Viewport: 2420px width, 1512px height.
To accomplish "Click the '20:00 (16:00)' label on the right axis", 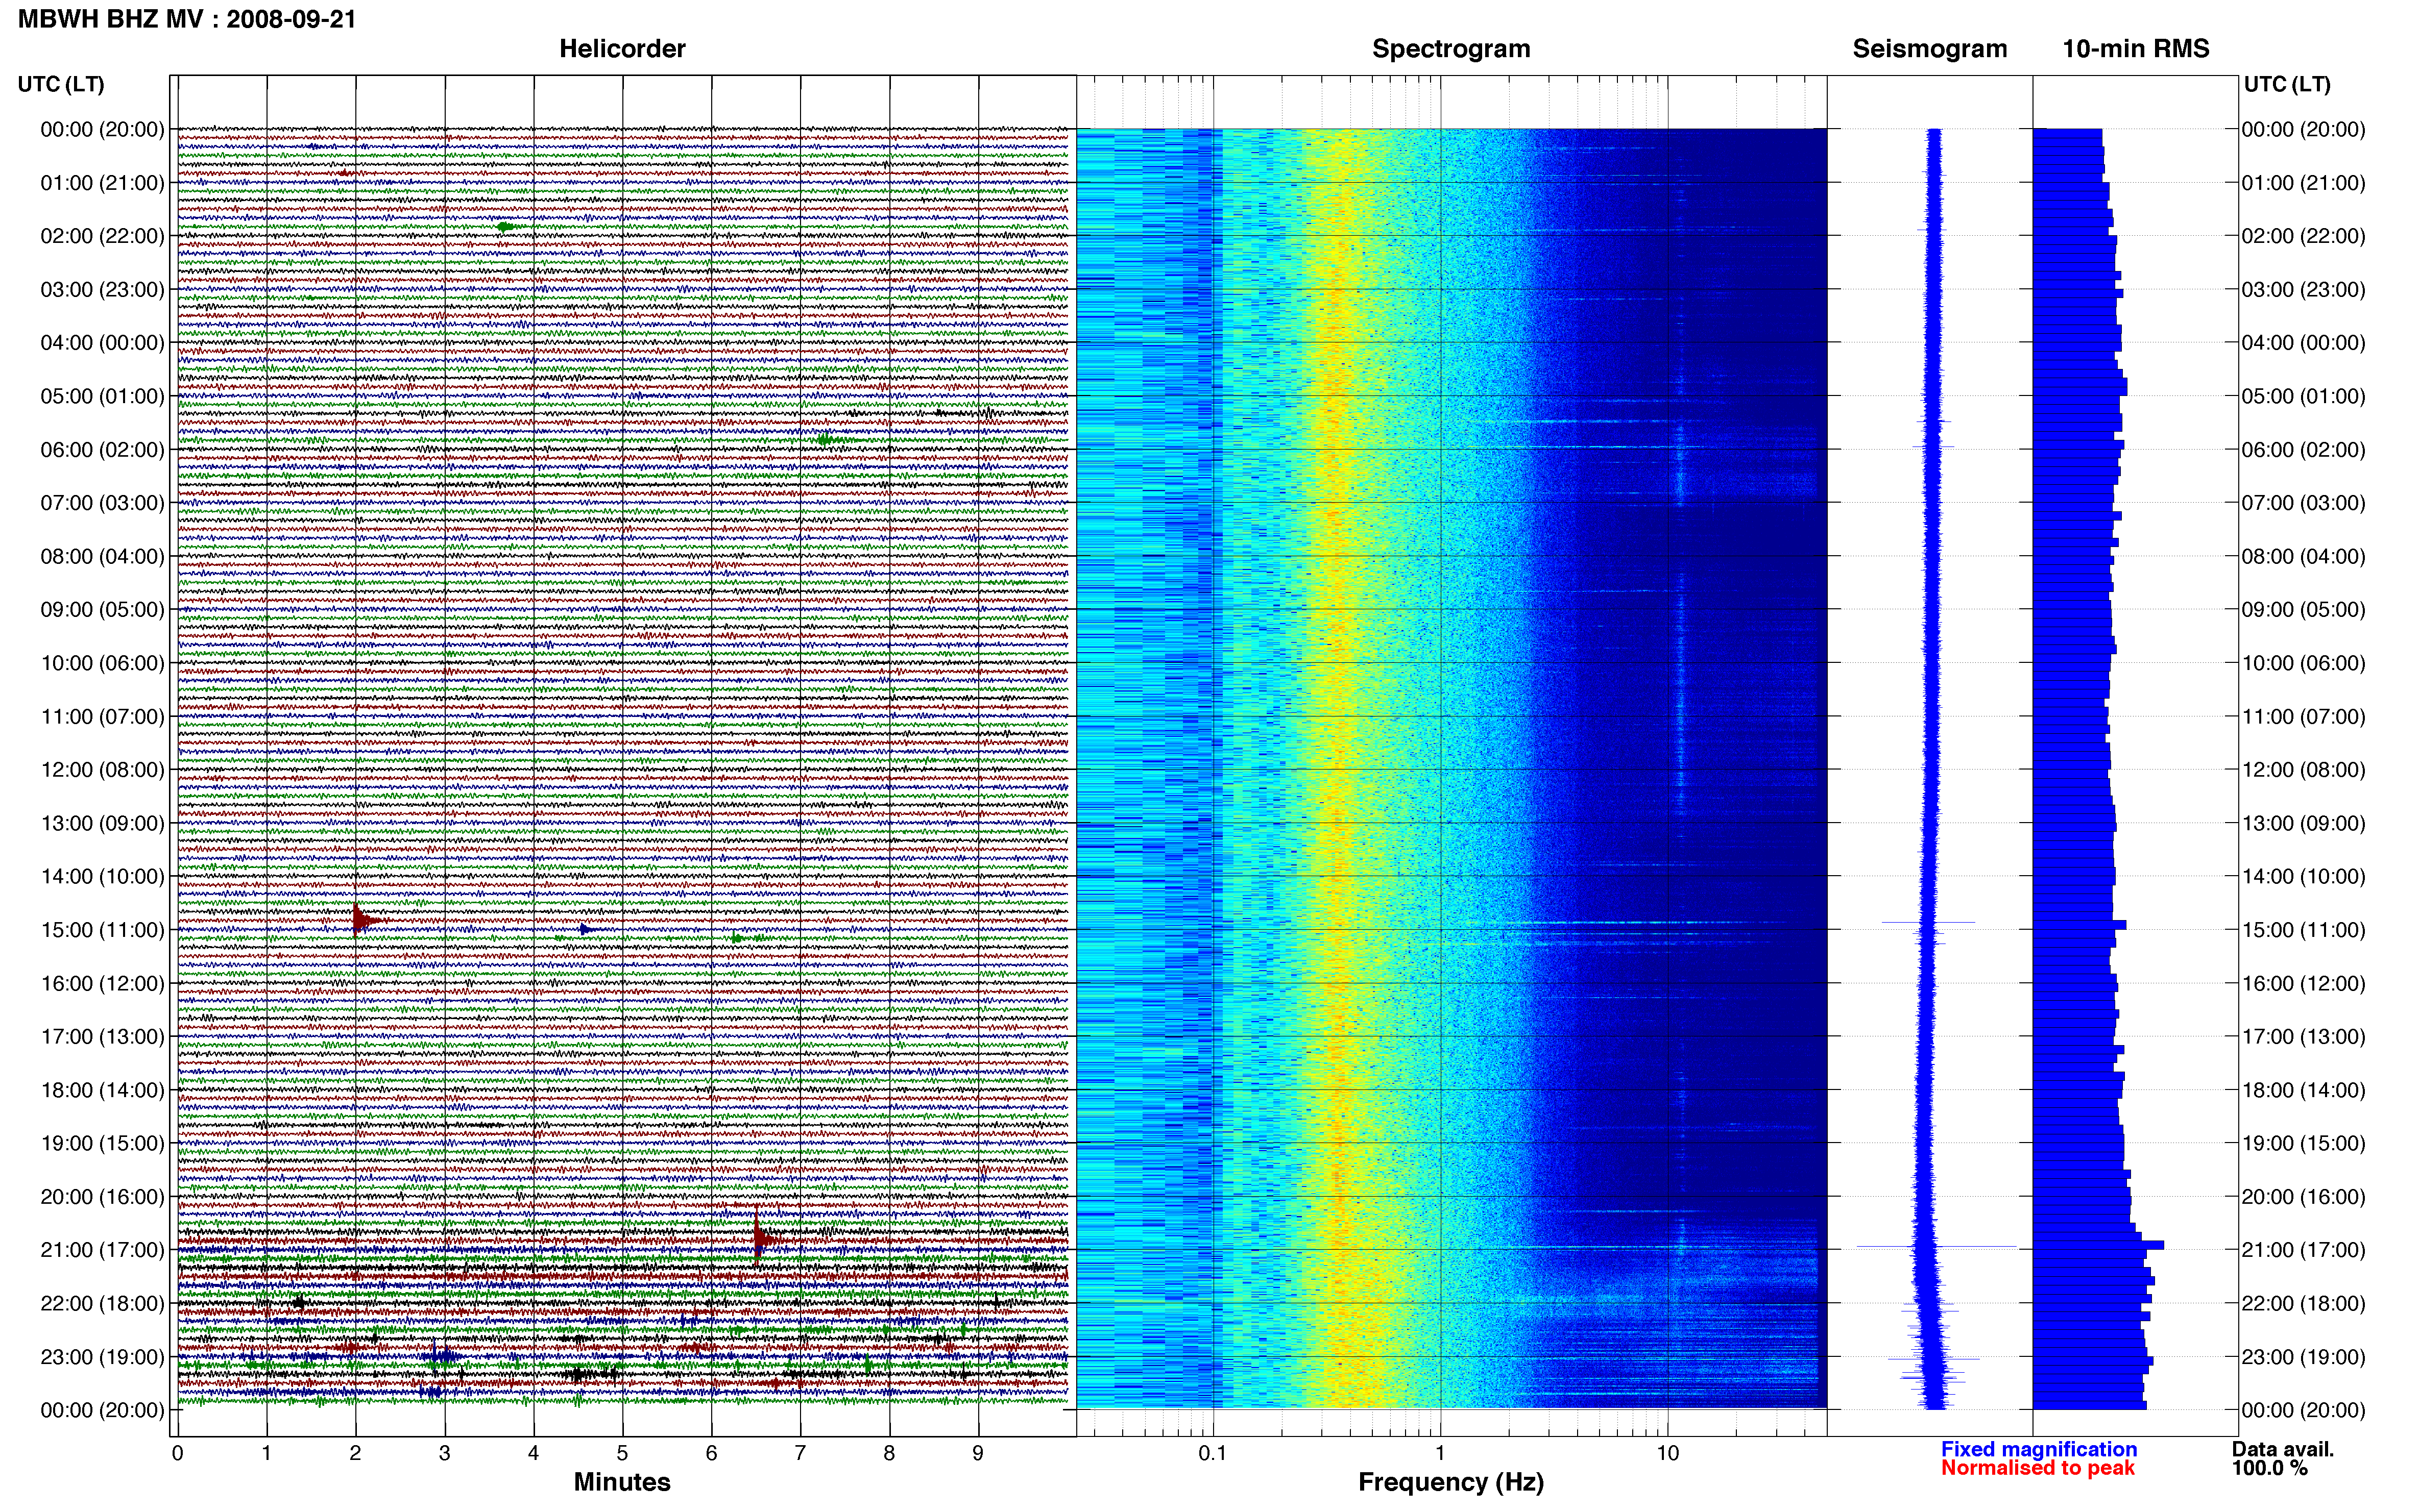I will (2304, 1197).
